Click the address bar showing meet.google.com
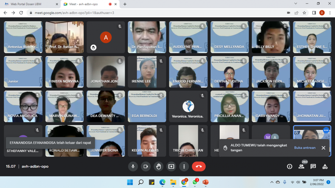 coord(156,13)
